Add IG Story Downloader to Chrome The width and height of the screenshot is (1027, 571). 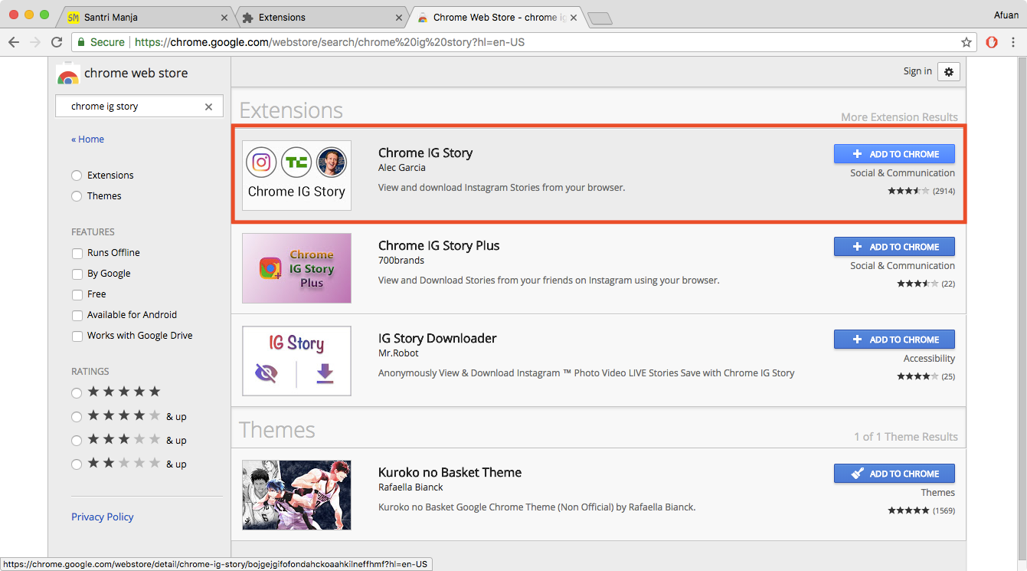click(x=895, y=340)
